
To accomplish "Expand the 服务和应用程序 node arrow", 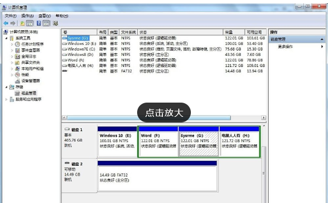I will [7, 99].
